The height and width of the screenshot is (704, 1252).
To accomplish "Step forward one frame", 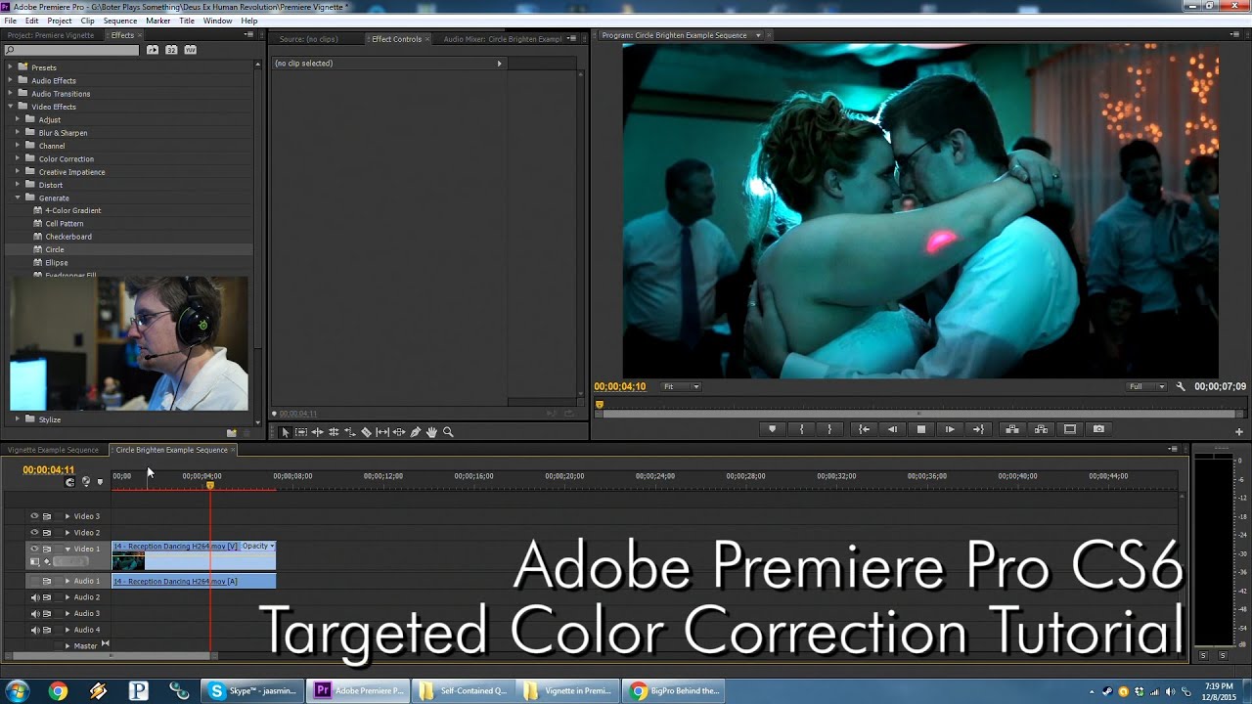I will point(950,429).
